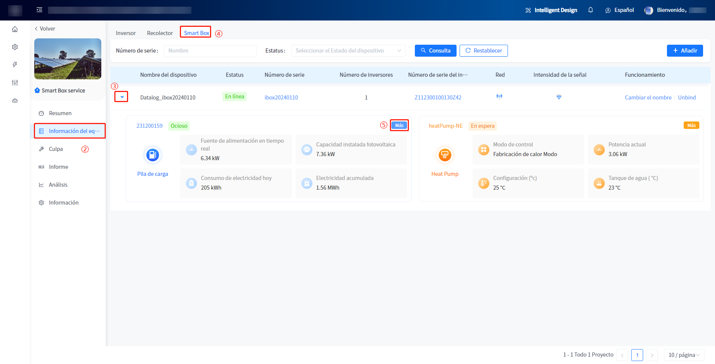
Task: Click the Unbind link
Action: 687,98
